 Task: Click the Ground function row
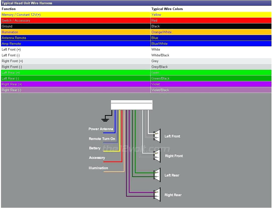75,26
